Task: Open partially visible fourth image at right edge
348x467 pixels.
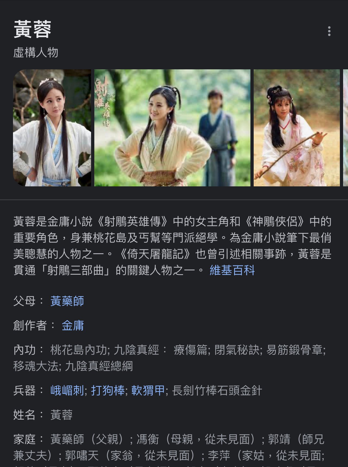Action: pos(346,128)
